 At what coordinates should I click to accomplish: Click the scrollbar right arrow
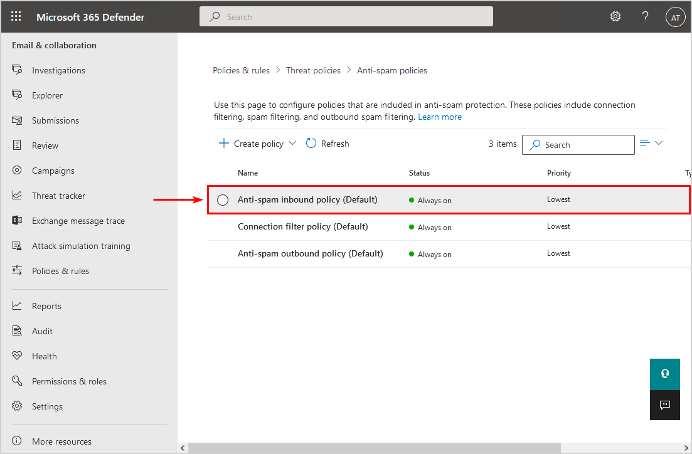(x=686, y=448)
